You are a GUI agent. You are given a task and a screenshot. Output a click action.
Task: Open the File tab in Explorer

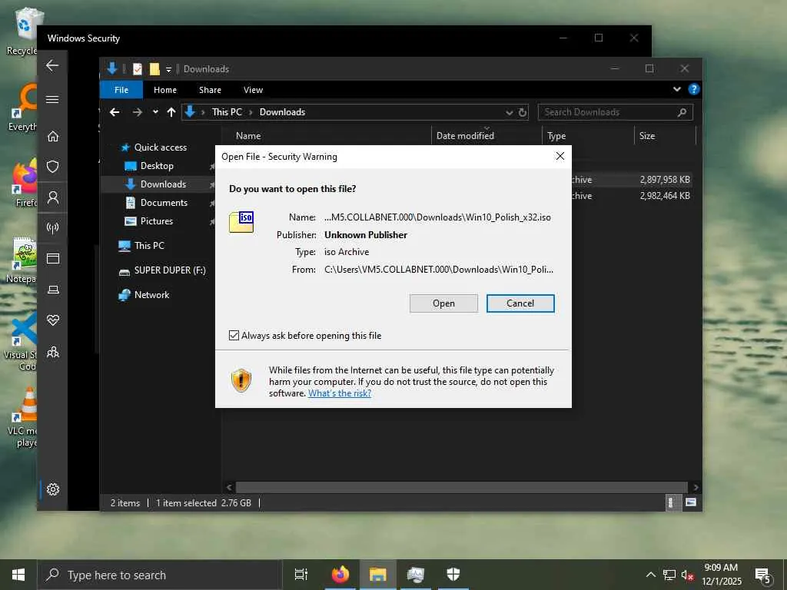121,90
